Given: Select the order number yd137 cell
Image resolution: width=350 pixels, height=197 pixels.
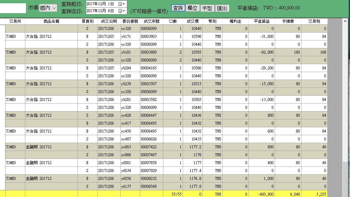Looking at the screenshot, I should pos(130,186).
